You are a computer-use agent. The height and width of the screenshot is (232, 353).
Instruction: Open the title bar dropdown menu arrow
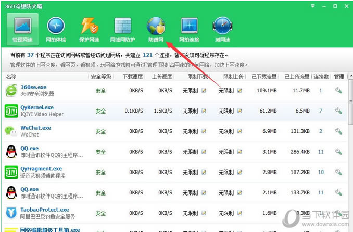(x=313, y=6)
